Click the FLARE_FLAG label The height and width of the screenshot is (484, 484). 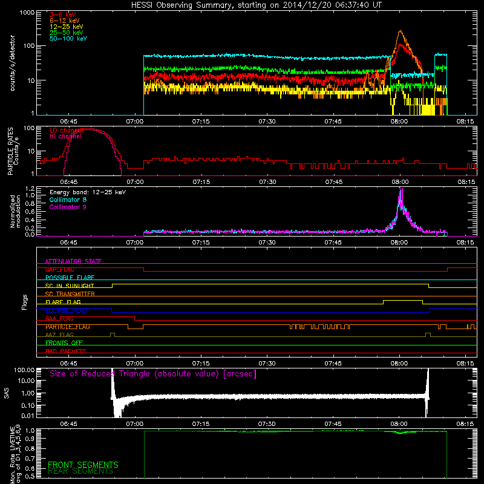pyautogui.click(x=63, y=302)
